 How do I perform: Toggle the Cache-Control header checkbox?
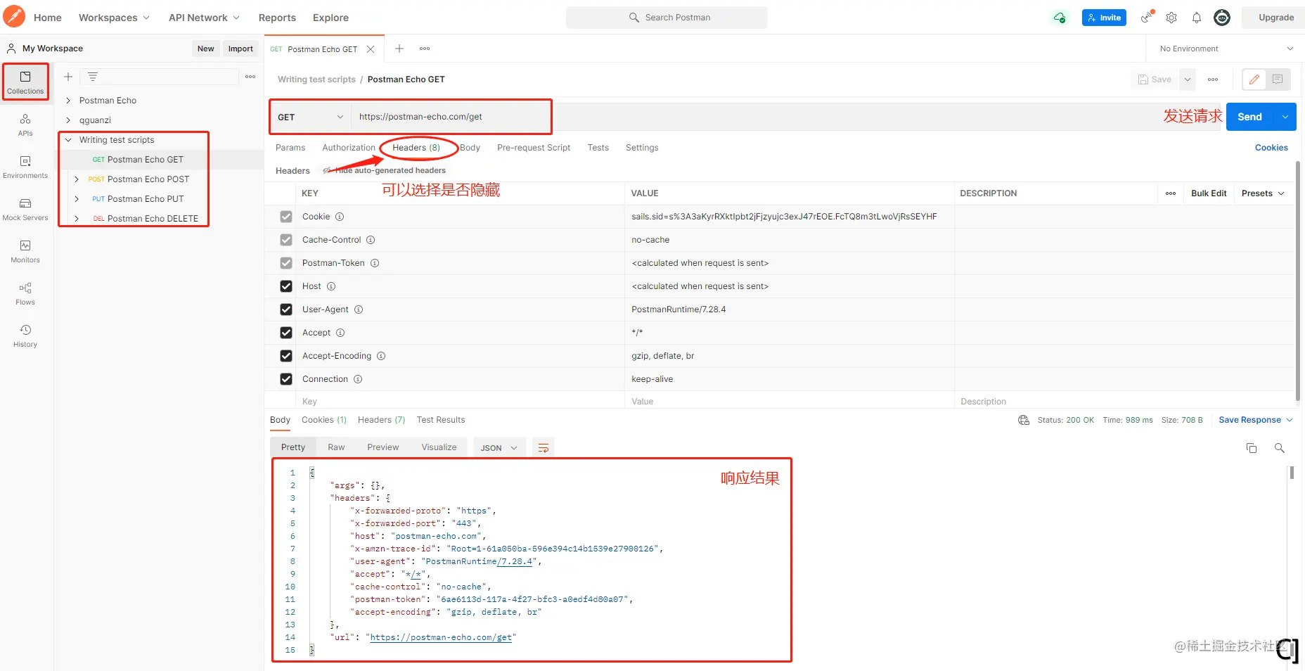[x=286, y=240]
